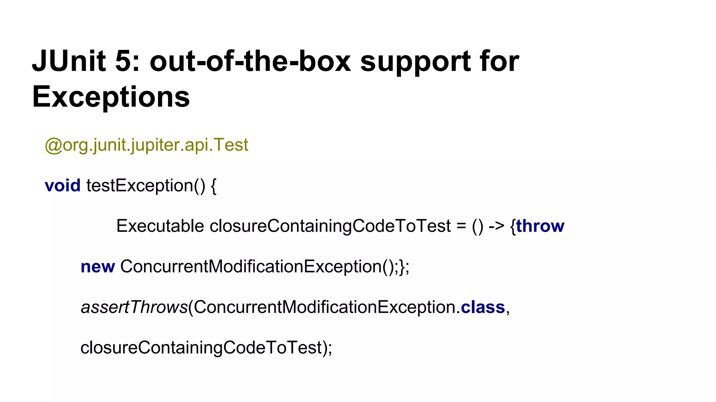The image size is (716, 402).
Task: Click the @org.junit.jupiter.api.Test annotation
Action: (146, 145)
